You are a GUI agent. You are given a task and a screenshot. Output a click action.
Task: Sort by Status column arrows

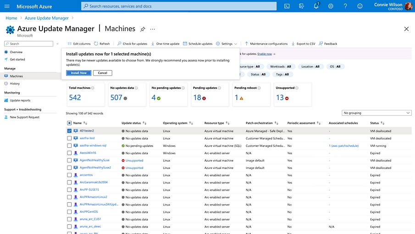(382, 123)
